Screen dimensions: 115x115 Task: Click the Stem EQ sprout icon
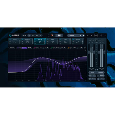[40, 42]
